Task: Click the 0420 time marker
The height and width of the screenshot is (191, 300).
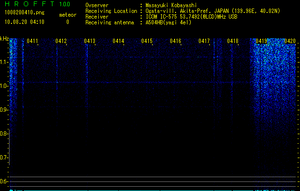Action: (x=290, y=41)
